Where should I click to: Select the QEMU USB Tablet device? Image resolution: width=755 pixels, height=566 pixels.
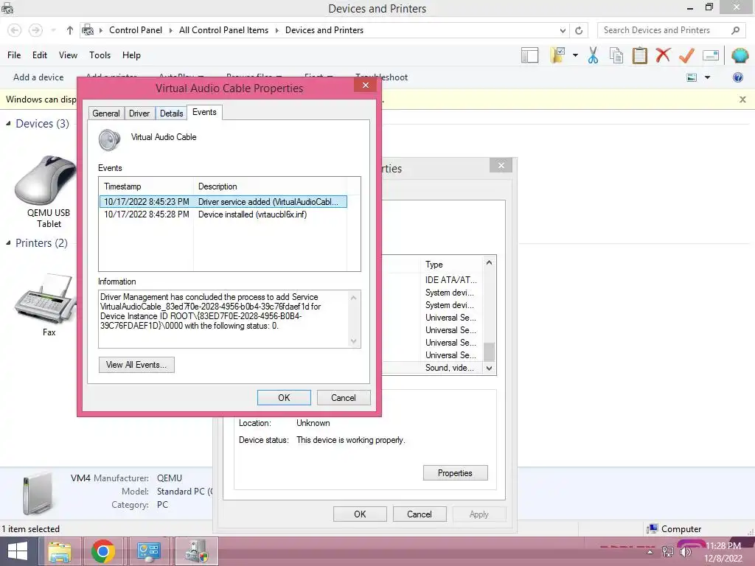(47, 192)
